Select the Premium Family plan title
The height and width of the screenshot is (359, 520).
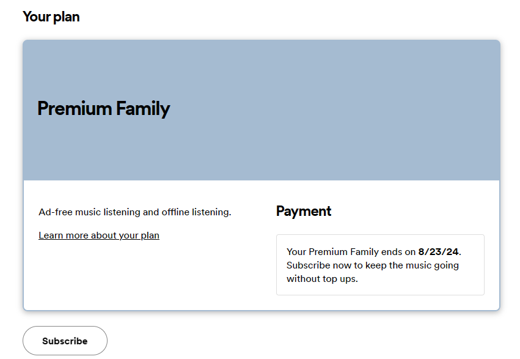[x=103, y=109]
